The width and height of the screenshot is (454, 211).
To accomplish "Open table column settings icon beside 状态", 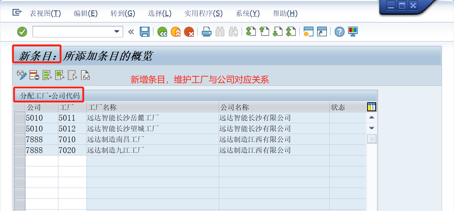I will click(x=371, y=107).
